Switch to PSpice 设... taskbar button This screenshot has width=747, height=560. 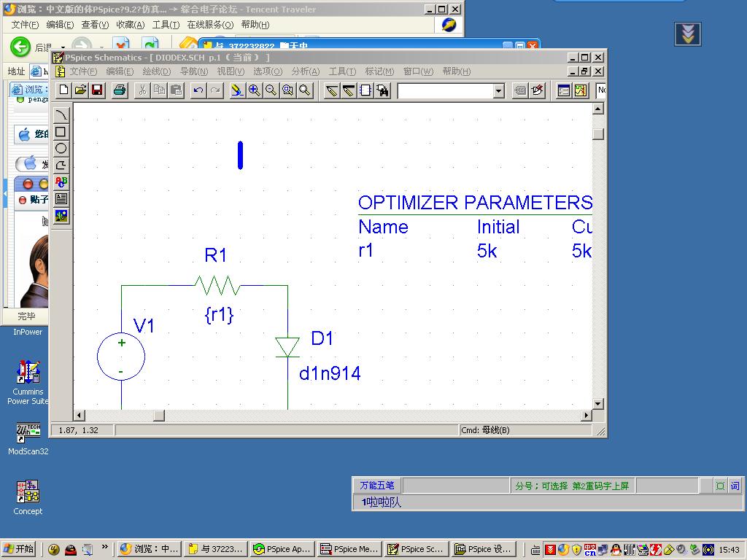[483, 549]
